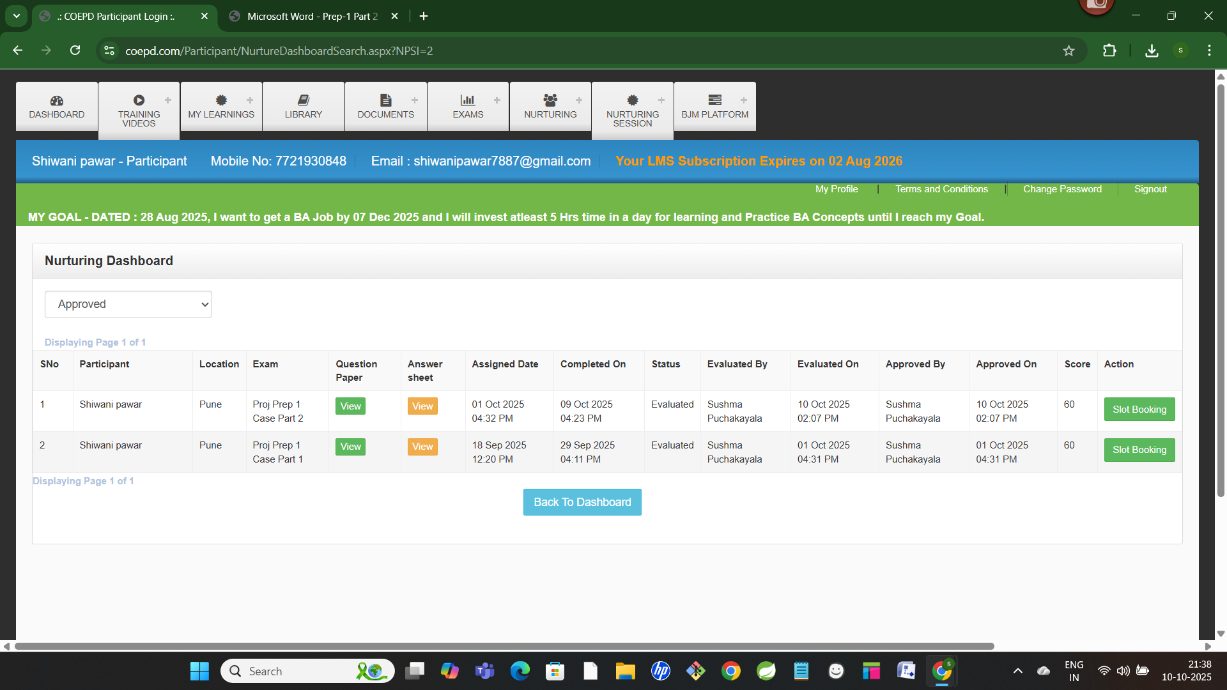Open the My Profile link
Viewport: 1227px width, 690px height.
tap(837, 189)
